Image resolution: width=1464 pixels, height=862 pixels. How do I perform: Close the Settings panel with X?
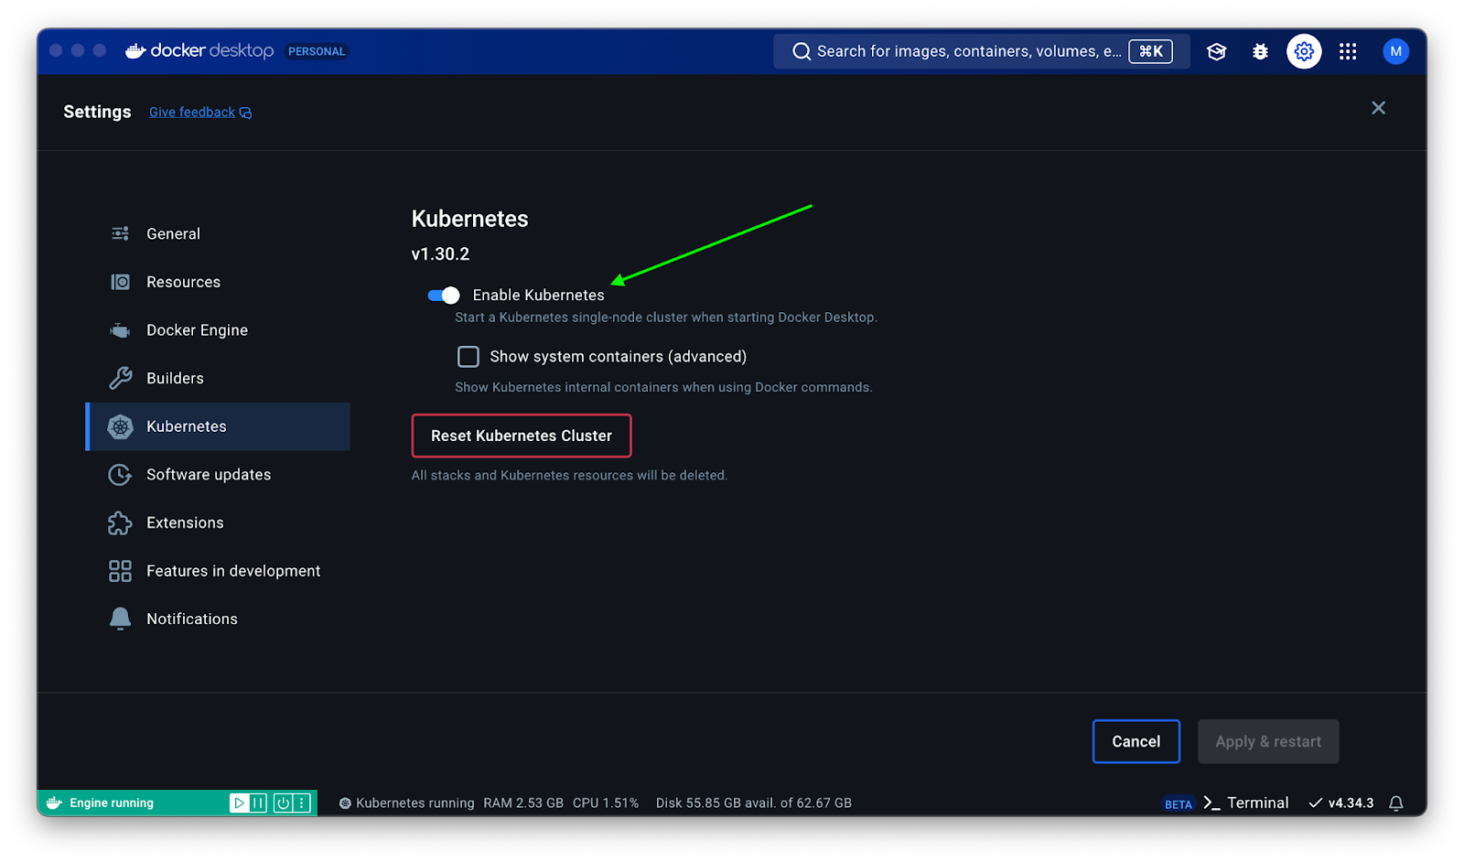[1378, 108]
